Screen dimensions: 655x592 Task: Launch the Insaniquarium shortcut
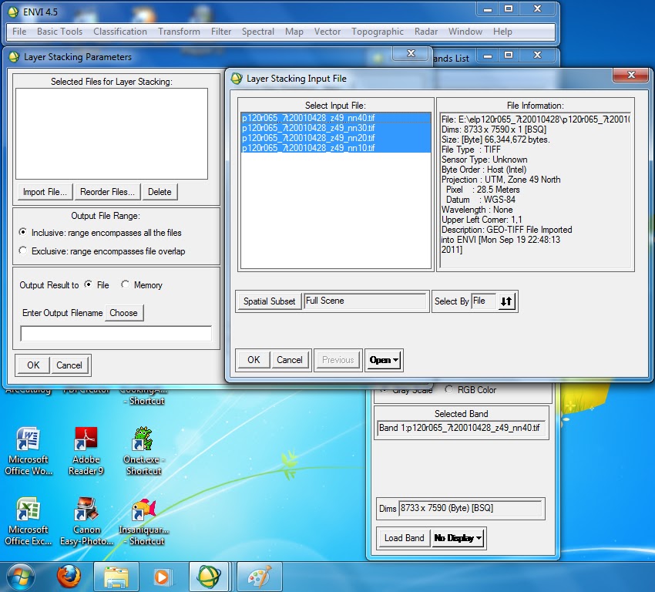click(x=140, y=509)
